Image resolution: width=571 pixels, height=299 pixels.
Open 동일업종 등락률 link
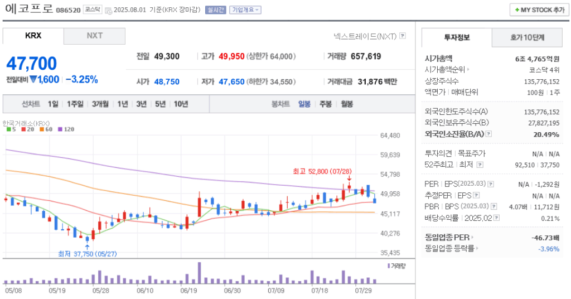click(x=452, y=249)
